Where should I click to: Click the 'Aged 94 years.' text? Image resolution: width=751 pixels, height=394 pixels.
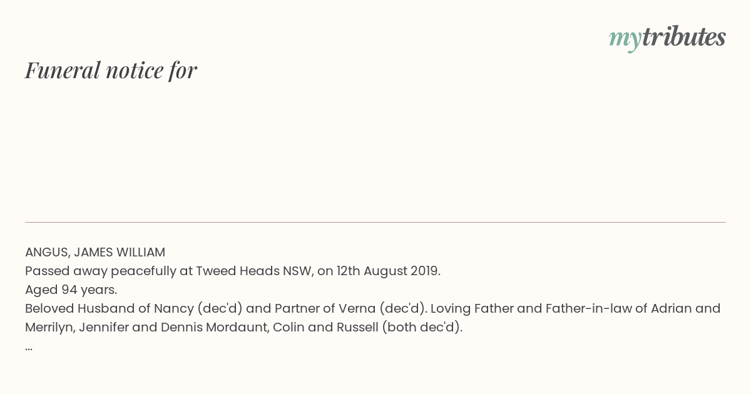tap(71, 290)
